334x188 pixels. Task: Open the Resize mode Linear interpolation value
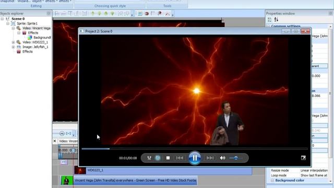(314, 170)
